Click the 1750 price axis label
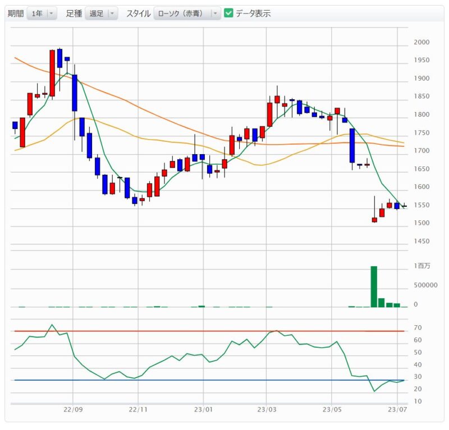This screenshot has width=449, height=430. (x=421, y=133)
